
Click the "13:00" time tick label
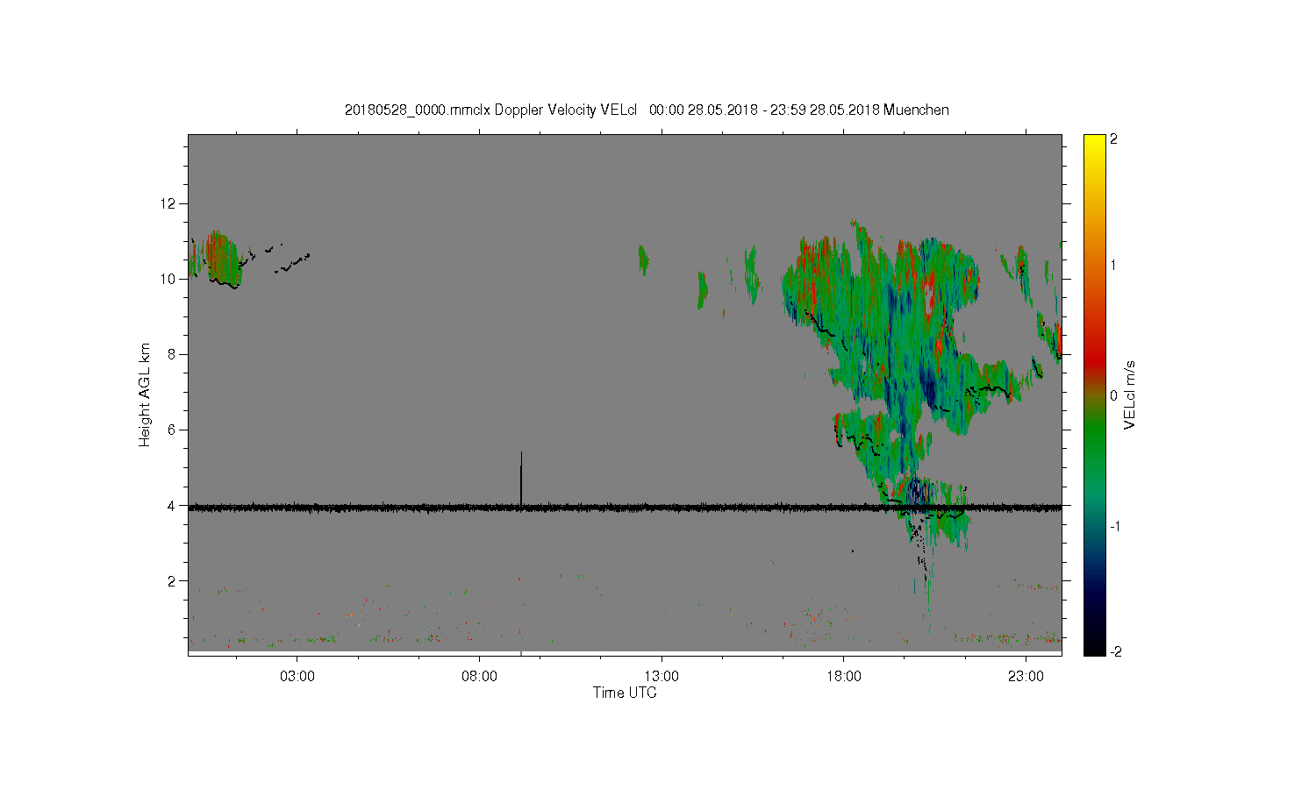[662, 677]
